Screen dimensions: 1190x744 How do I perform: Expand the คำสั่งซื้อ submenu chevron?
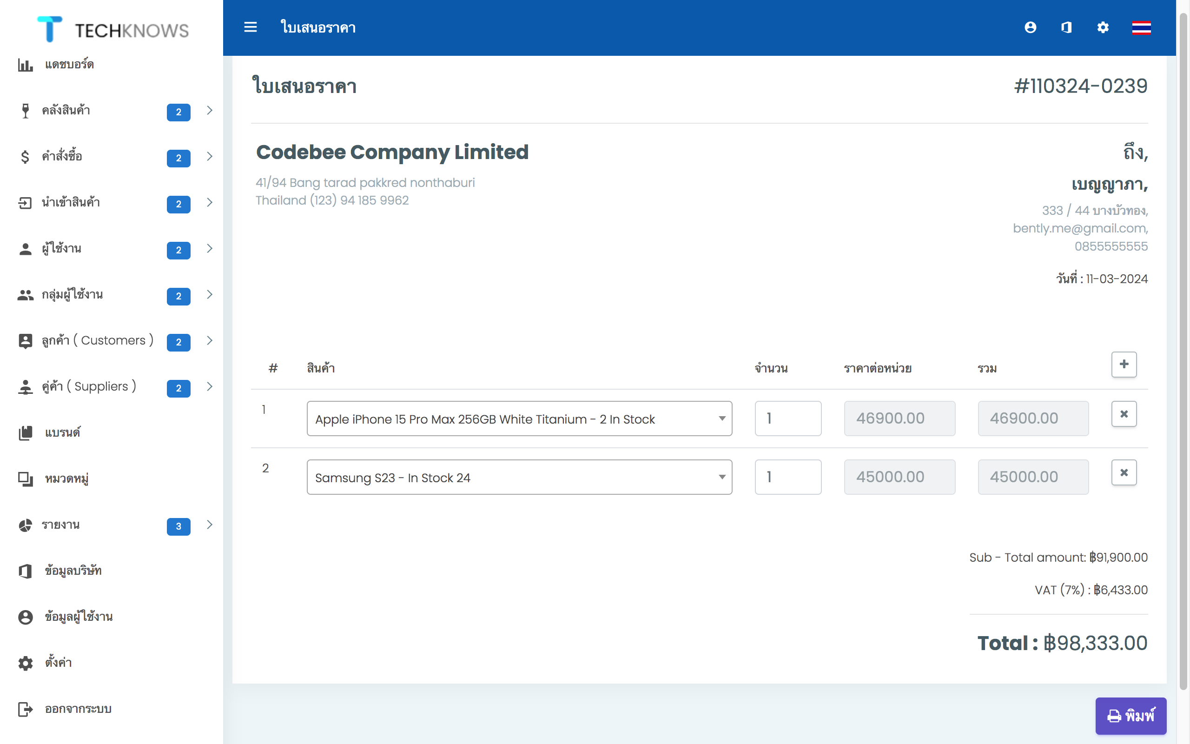[210, 157]
